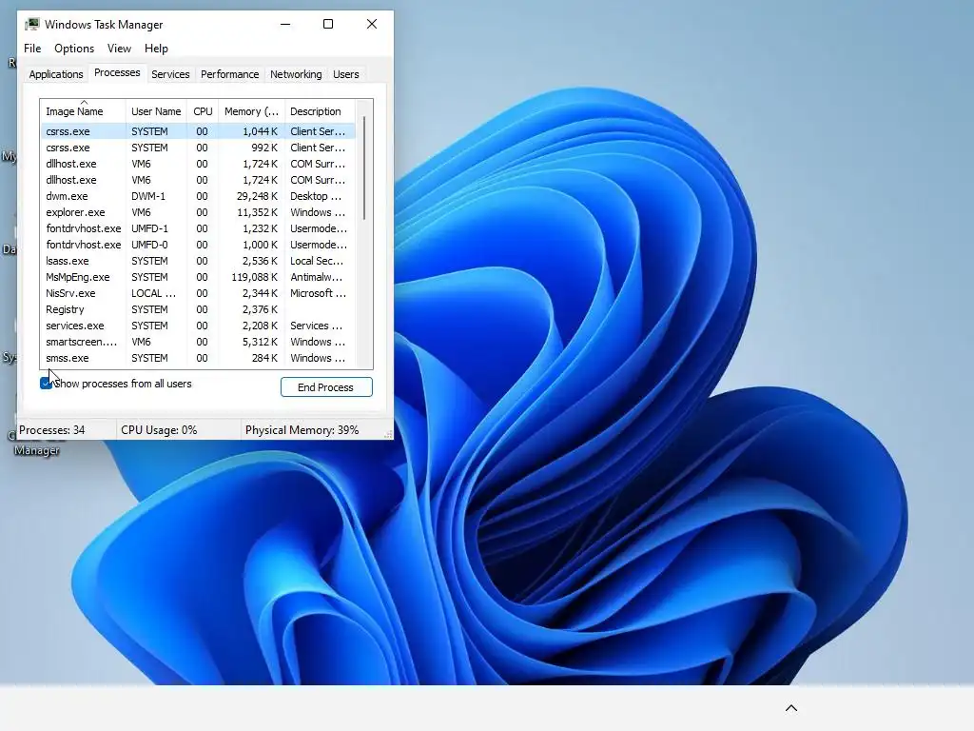
Task: Select fontdrvhost.exe owned by UMFD-0
Action: [198, 245]
